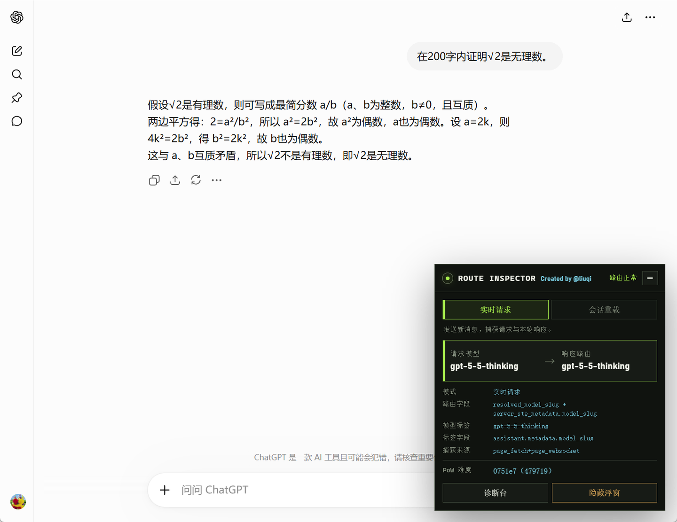Click the 路由正常 status text
The width and height of the screenshot is (677, 522).
[x=623, y=278]
